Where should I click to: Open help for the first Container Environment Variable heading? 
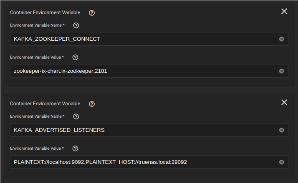(x=92, y=13)
